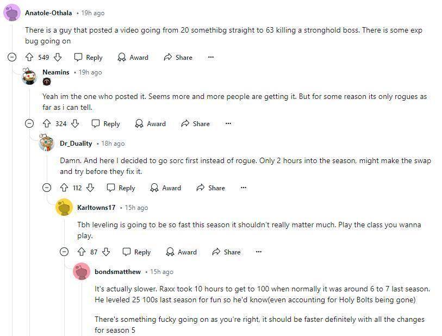Viewport: 442px width, 336px height.
Task: Collapse Karltowns17's reply thread
Action: pos(64,252)
